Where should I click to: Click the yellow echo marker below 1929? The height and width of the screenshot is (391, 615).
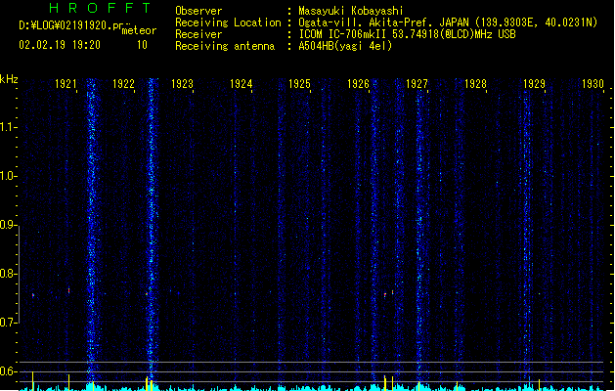click(x=539, y=385)
